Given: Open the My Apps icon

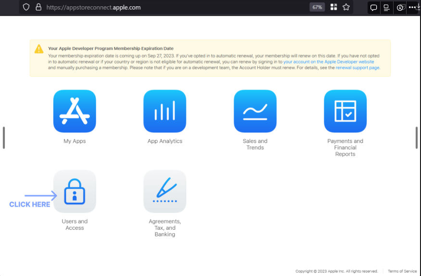Looking at the screenshot, I should (75, 111).
